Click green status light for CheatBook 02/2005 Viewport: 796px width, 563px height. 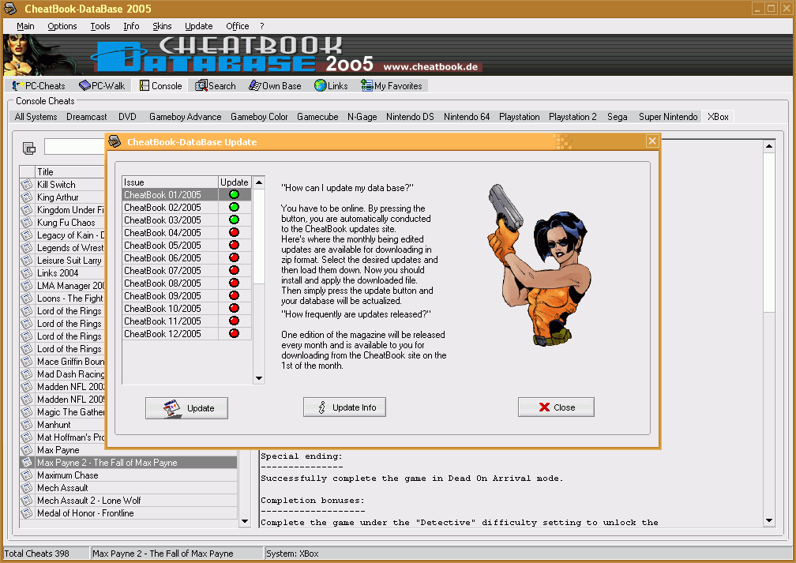[x=234, y=208]
